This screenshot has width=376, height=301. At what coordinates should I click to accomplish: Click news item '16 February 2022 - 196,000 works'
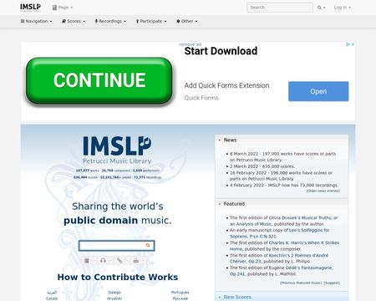coord(281,176)
